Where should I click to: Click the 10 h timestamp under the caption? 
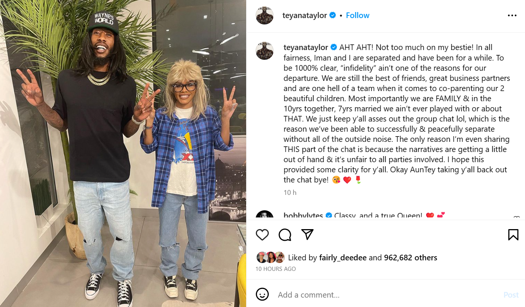(290, 193)
